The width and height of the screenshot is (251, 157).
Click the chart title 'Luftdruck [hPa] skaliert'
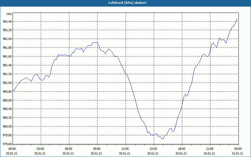click(127, 3)
